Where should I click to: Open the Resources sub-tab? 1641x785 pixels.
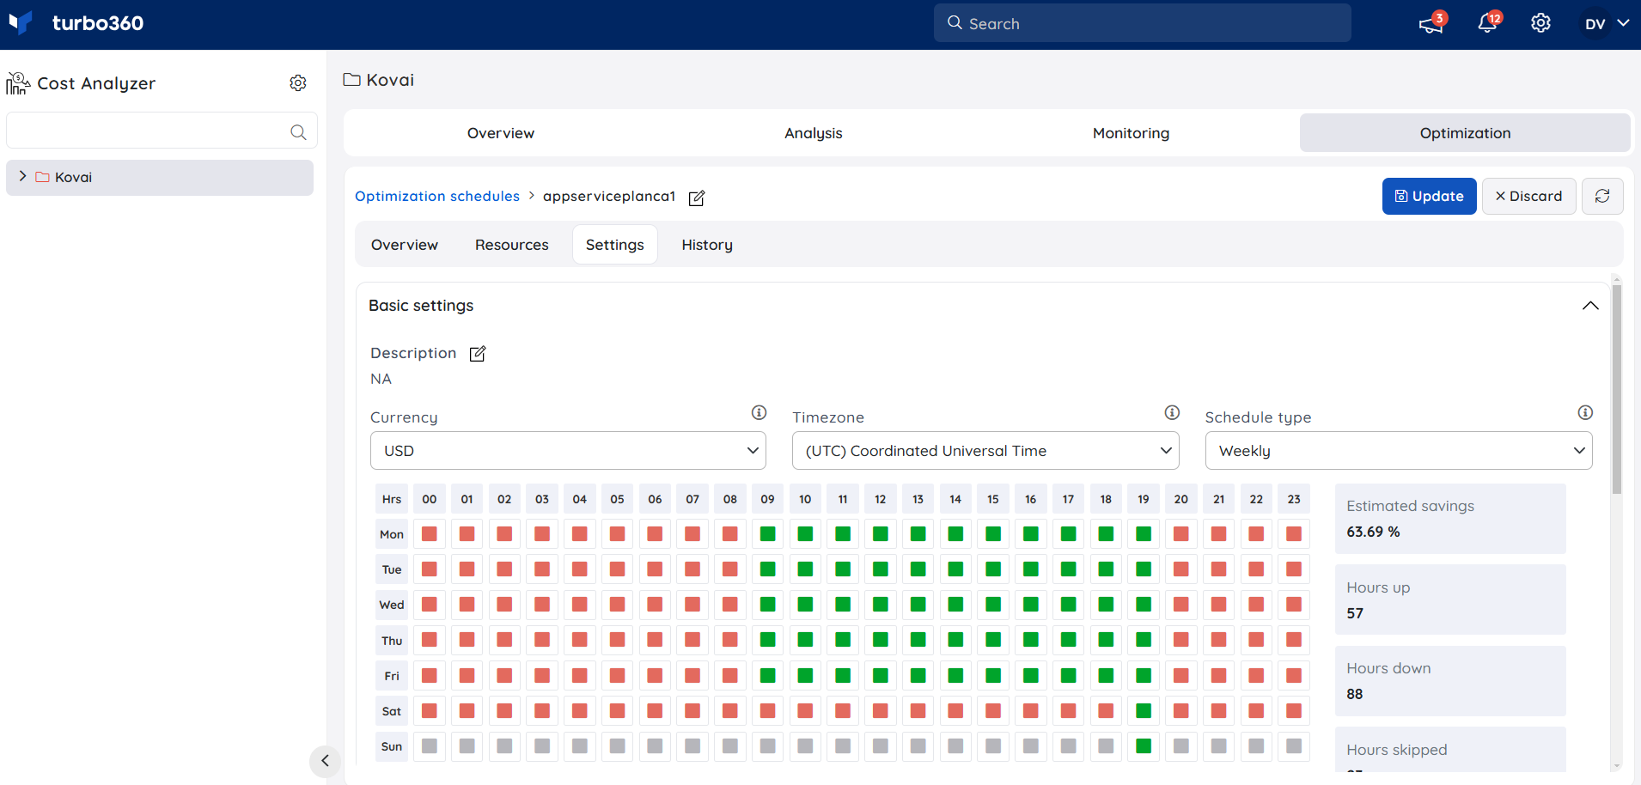click(511, 245)
